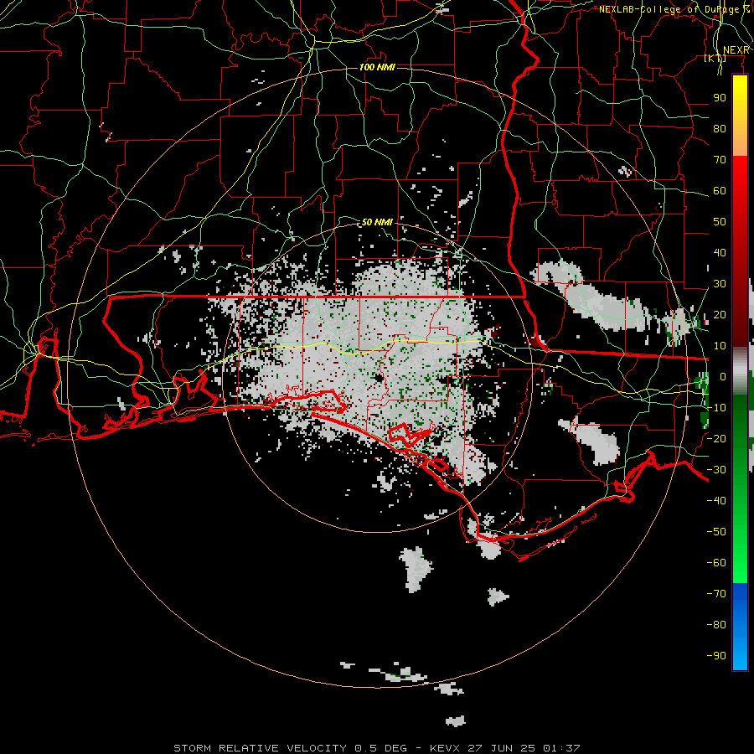Image resolution: width=754 pixels, height=754 pixels.
Task: Select the -50 value on velocity scale
Action: (x=716, y=531)
